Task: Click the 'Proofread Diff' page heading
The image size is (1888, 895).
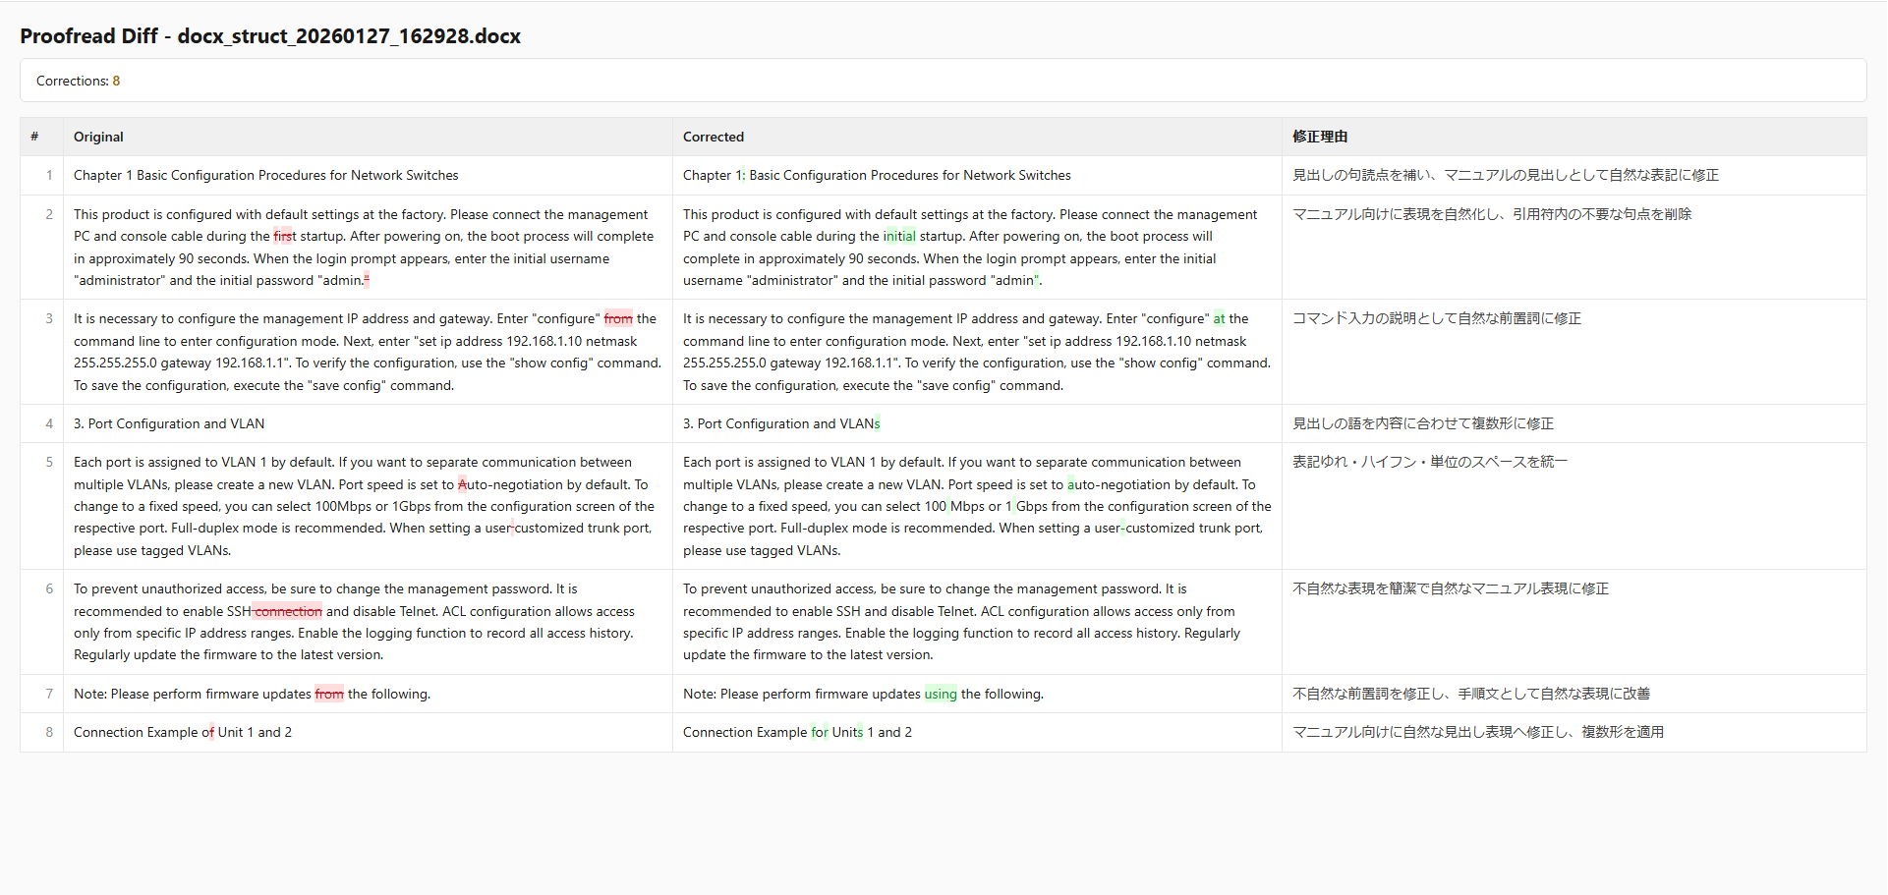Action: (270, 36)
